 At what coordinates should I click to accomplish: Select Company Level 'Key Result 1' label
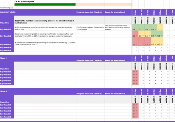(x=5, y=29)
